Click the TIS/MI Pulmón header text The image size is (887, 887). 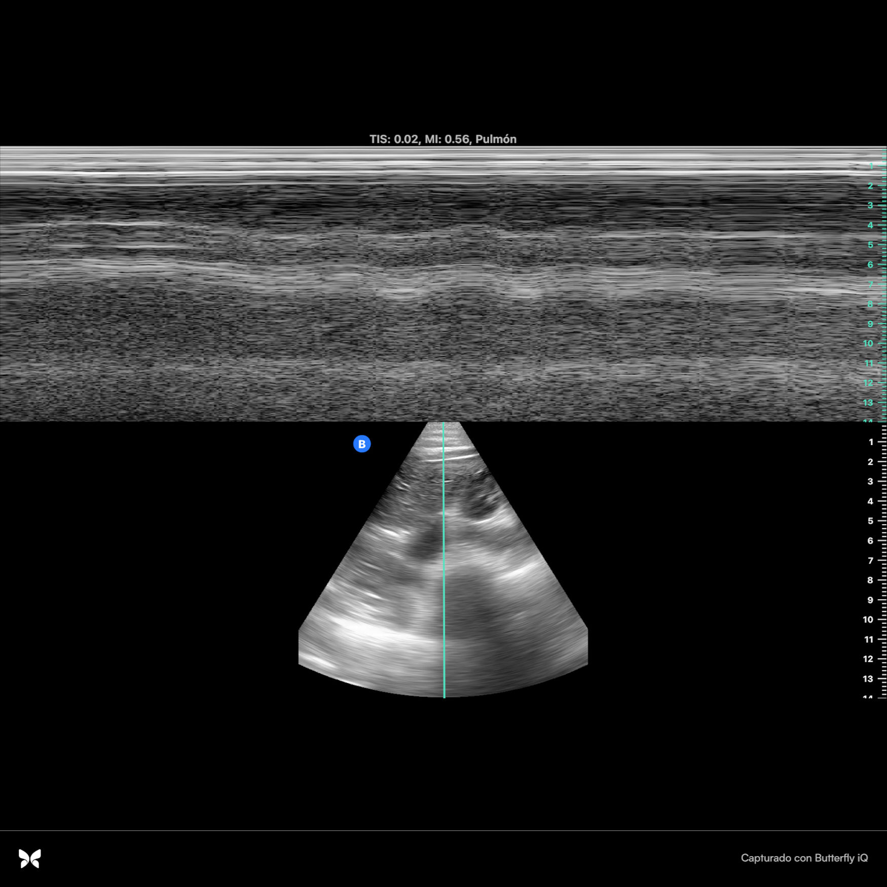442,139
